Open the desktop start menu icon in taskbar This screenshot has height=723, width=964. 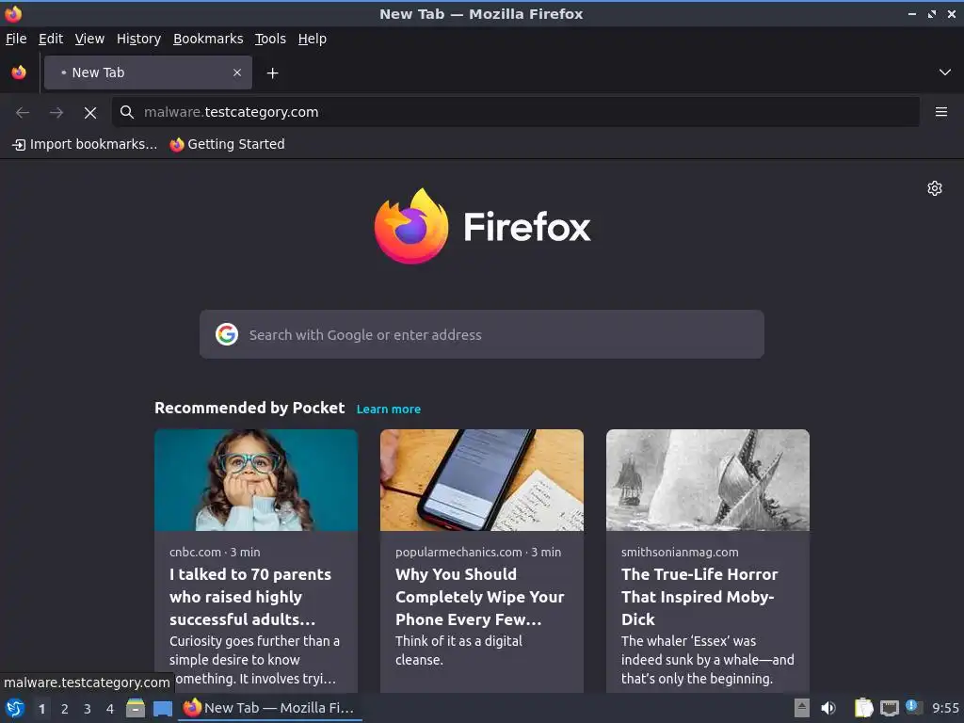point(15,708)
